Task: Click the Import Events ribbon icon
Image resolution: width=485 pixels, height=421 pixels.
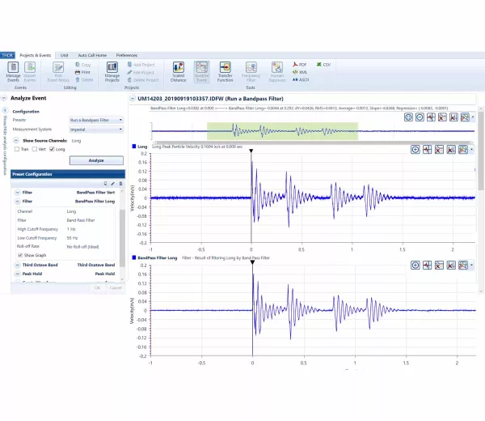Action: [x=30, y=72]
